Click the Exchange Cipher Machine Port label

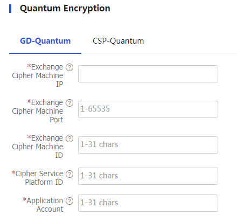point(38,111)
